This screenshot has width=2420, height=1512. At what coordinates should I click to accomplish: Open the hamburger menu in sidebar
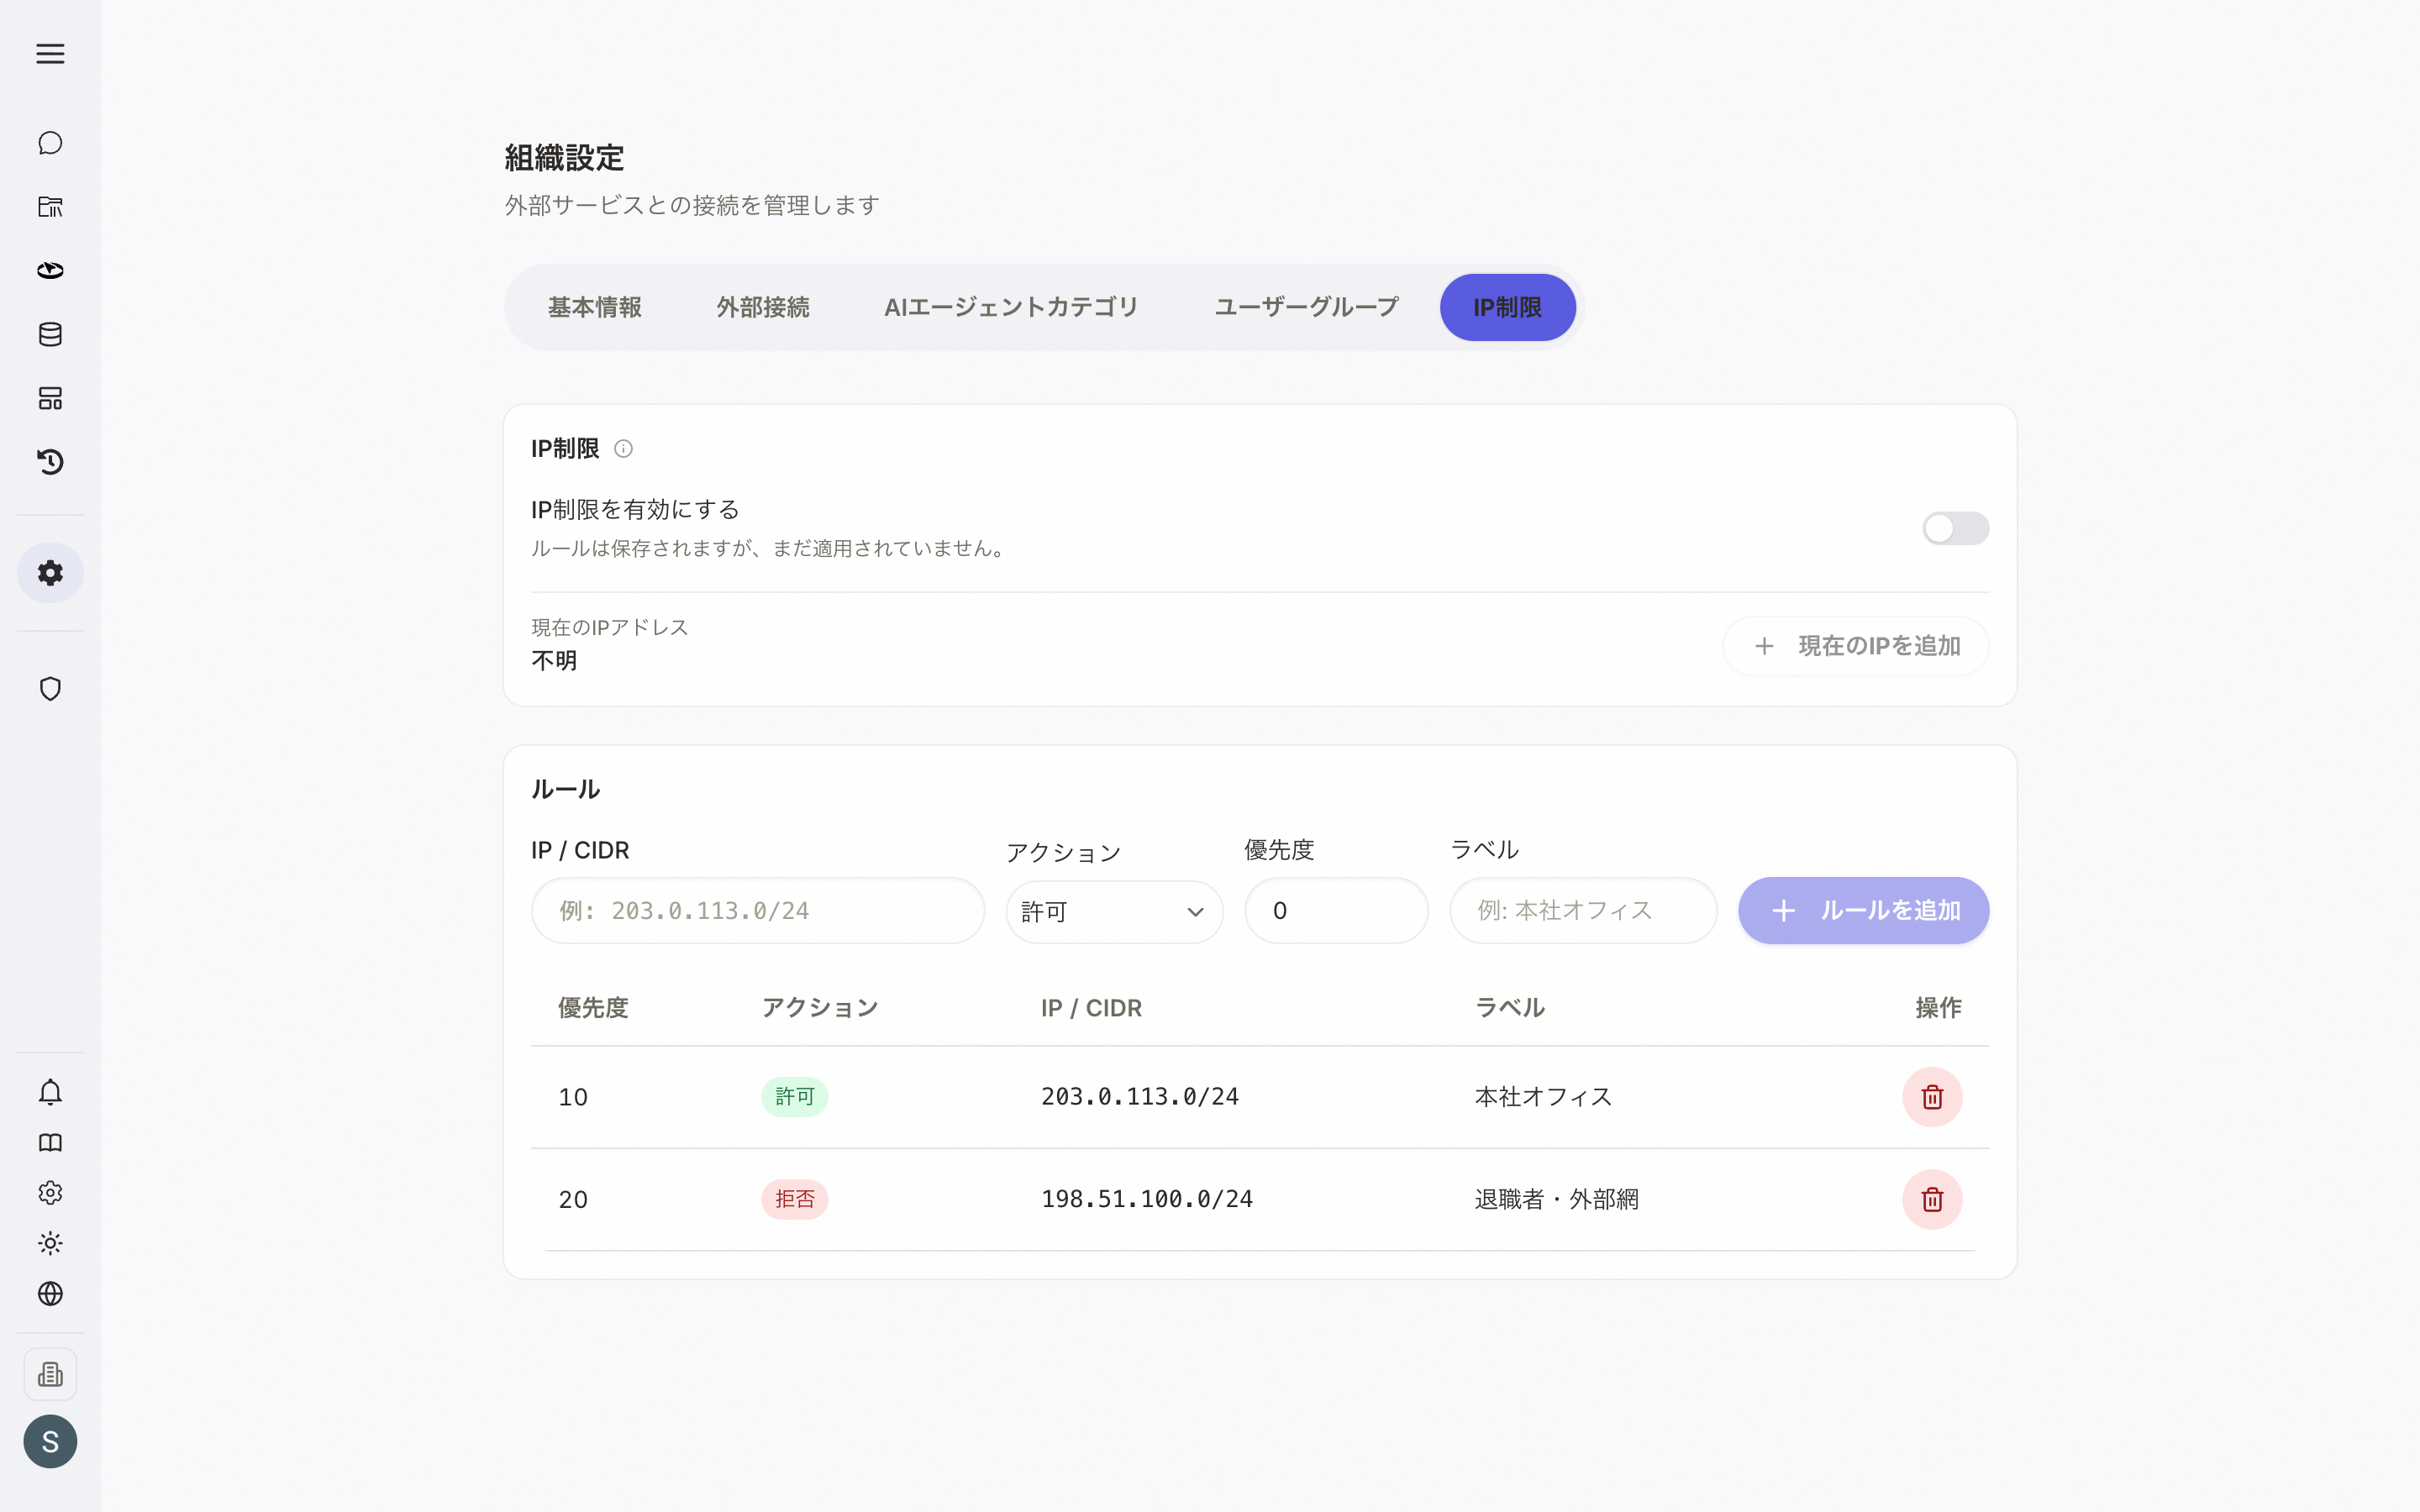[50, 54]
